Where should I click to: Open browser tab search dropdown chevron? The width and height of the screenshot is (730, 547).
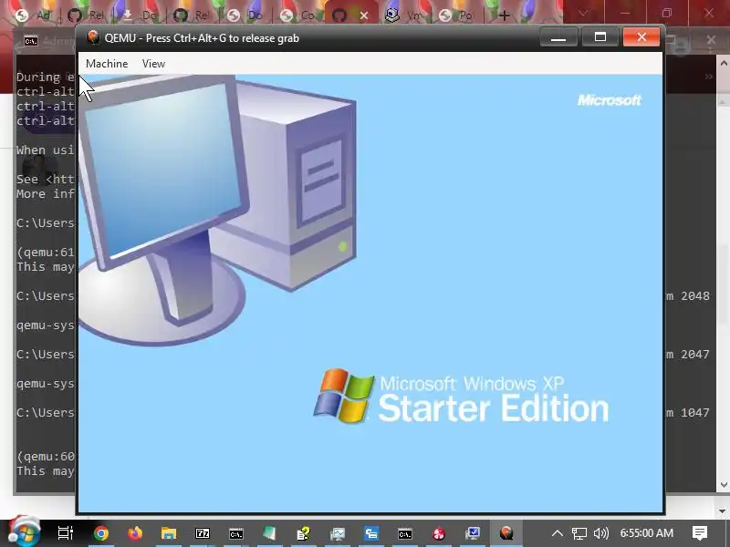coord(583,14)
